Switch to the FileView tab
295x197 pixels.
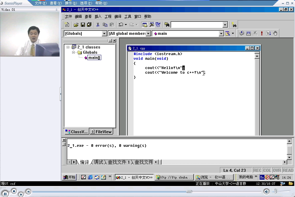coord(101,131)
